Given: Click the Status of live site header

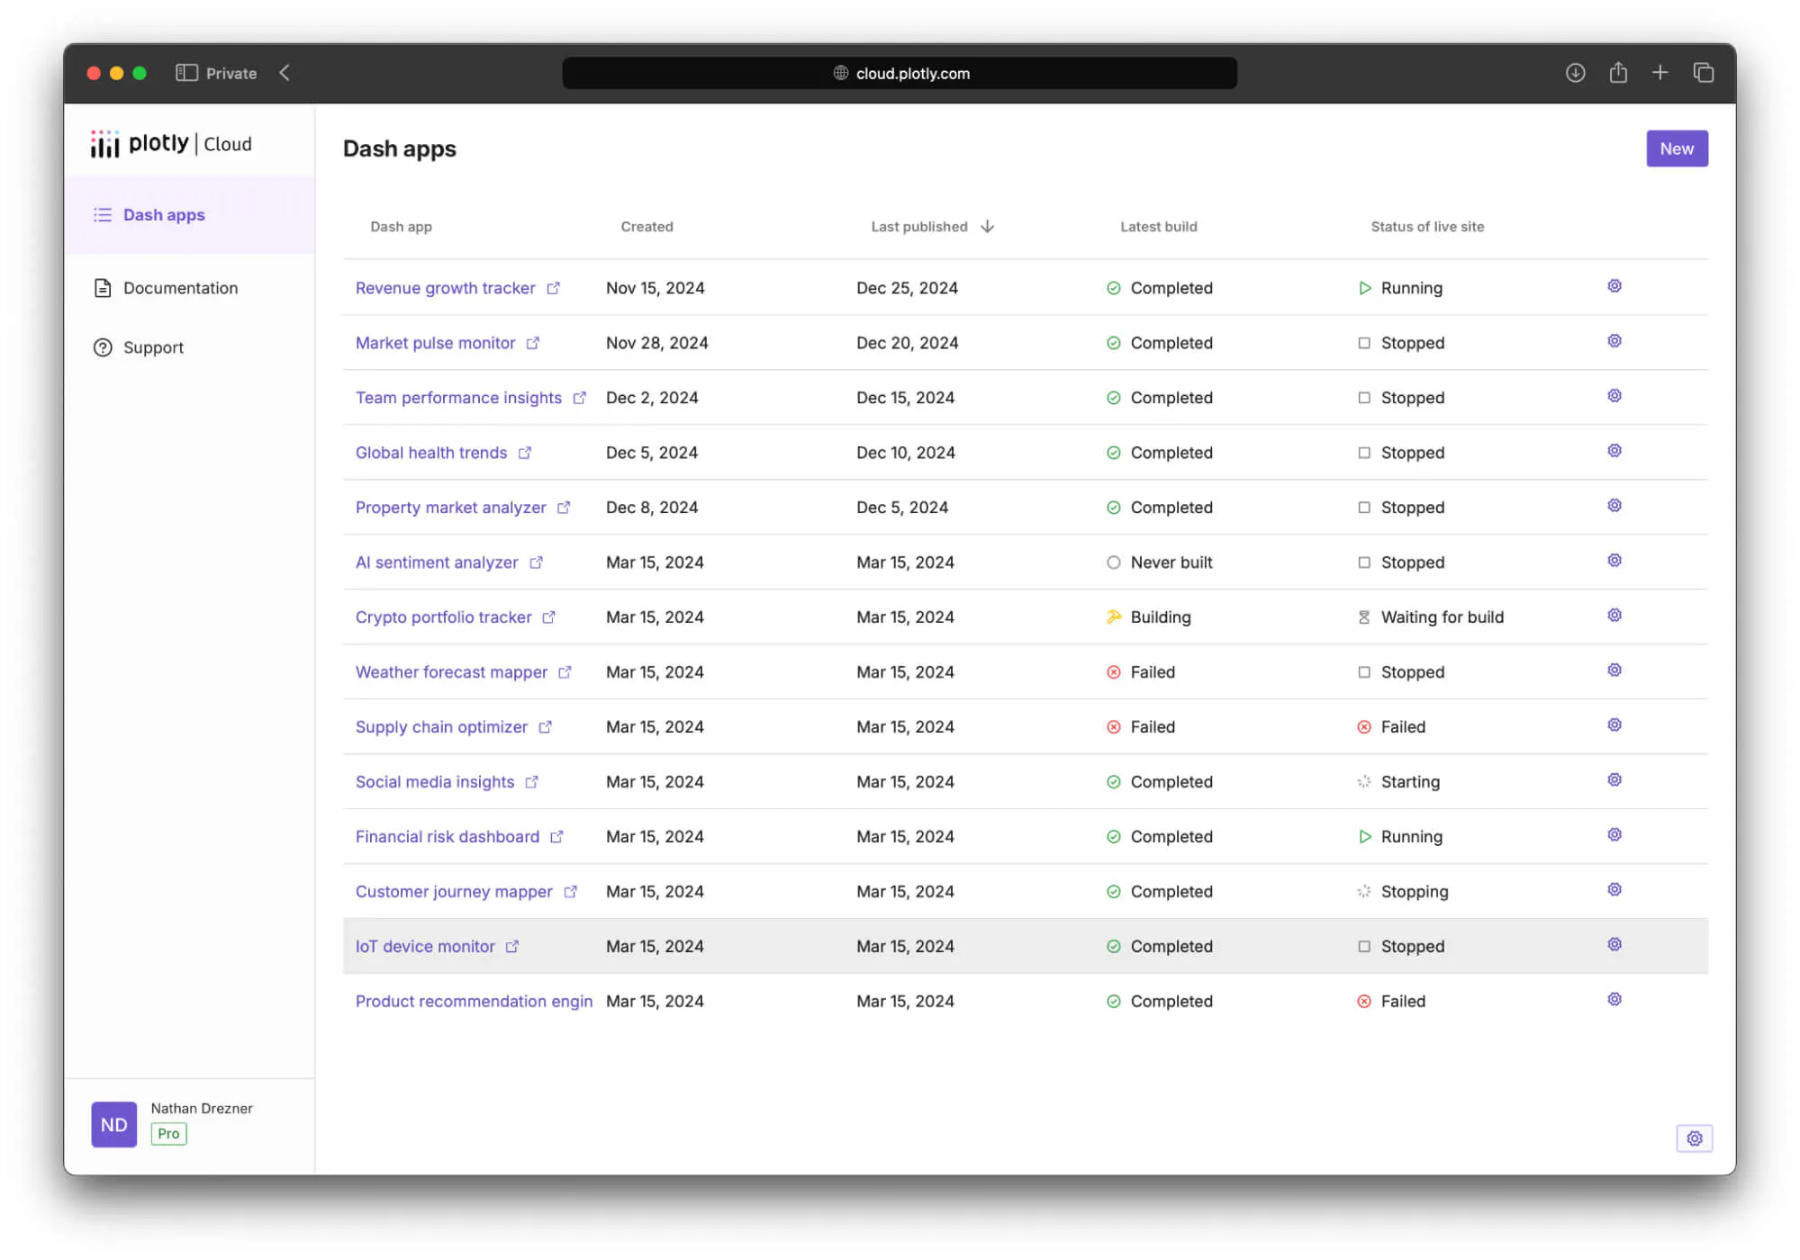Looking at the screenshot, I should pos(1427,227).
